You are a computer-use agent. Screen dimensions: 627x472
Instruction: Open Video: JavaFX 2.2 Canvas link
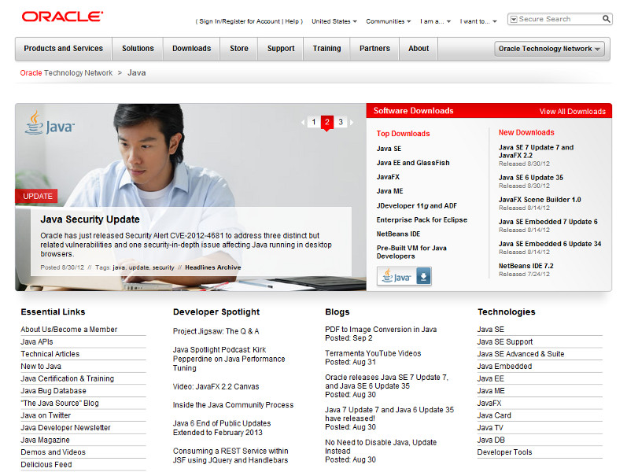216,386
